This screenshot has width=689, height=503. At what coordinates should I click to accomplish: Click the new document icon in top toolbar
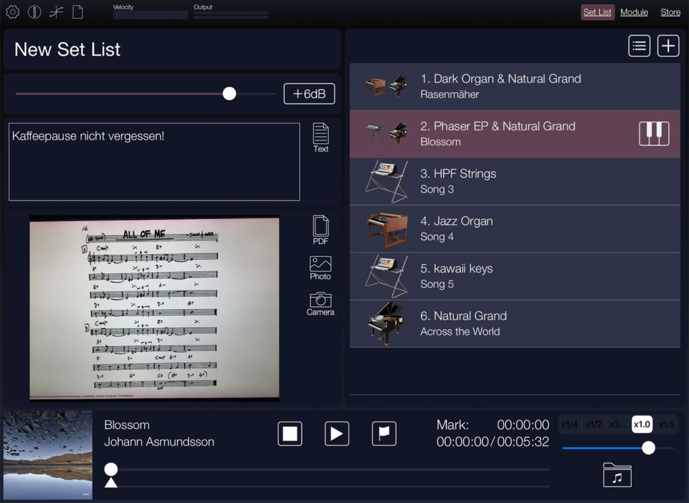tap(77, 11)
